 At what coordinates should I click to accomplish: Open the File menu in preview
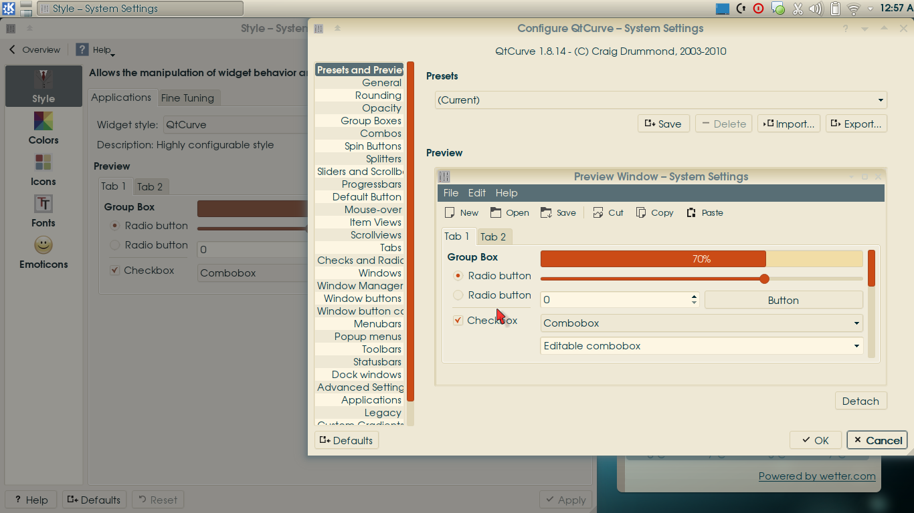click(451, 192)
